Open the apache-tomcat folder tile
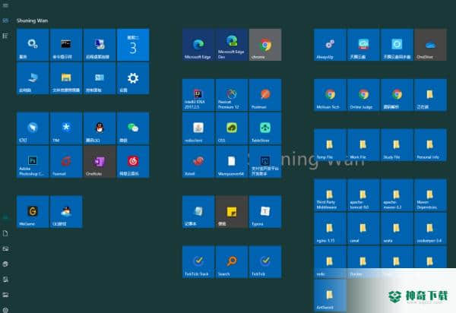Image resolution: width=456 pixels, height=313 pixels. click(363, 195)
